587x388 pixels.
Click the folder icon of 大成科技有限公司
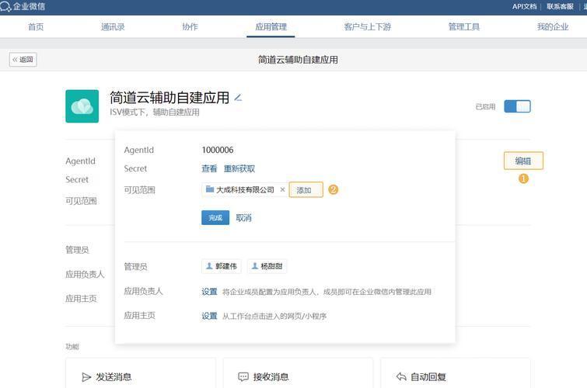tap(210, 189)
